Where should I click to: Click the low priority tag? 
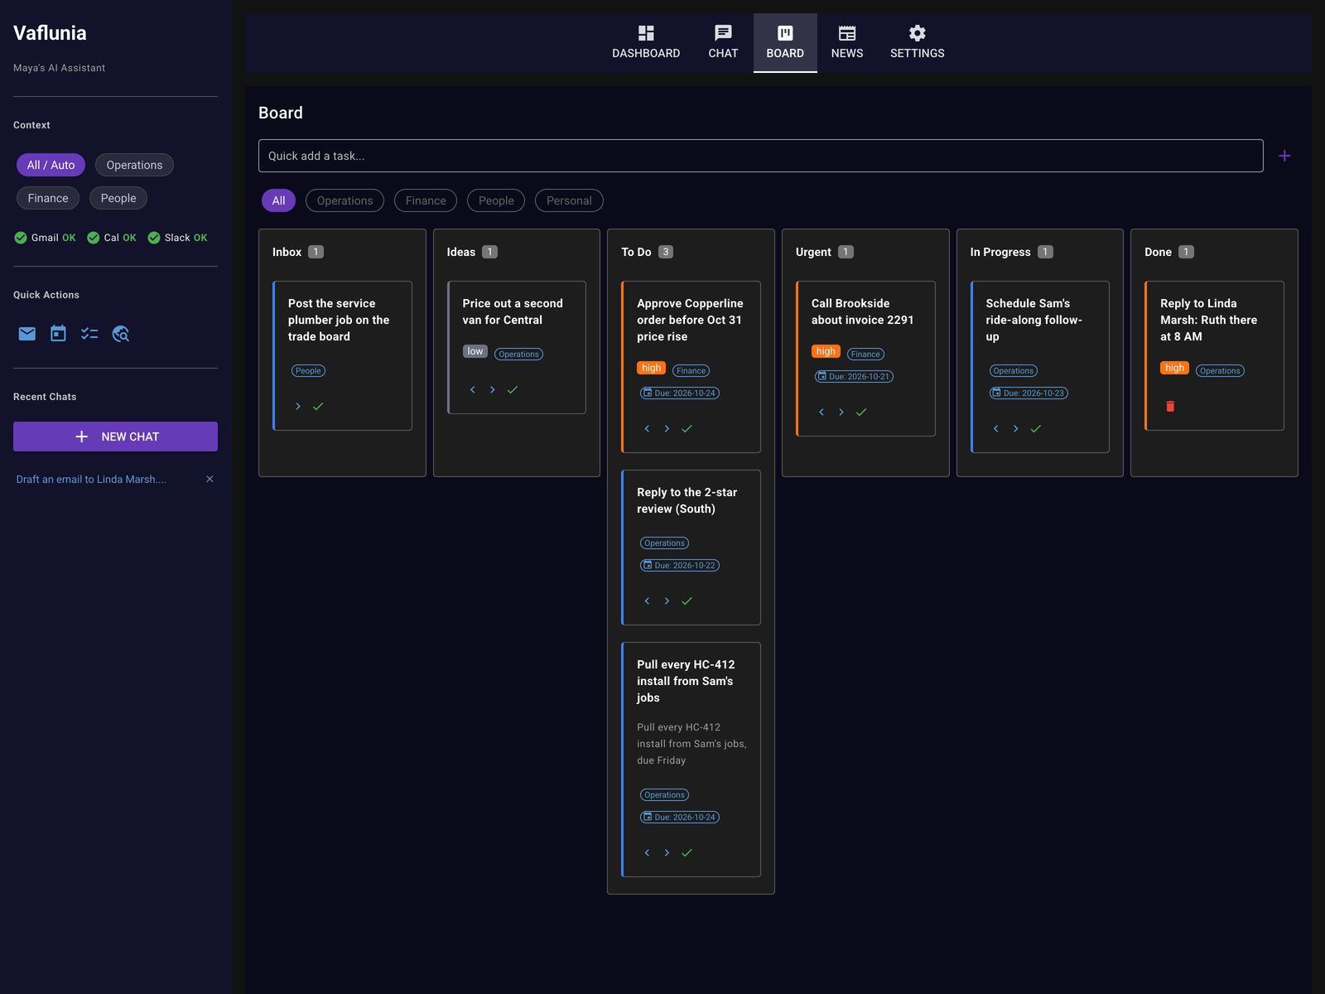[x=475, y=351]
